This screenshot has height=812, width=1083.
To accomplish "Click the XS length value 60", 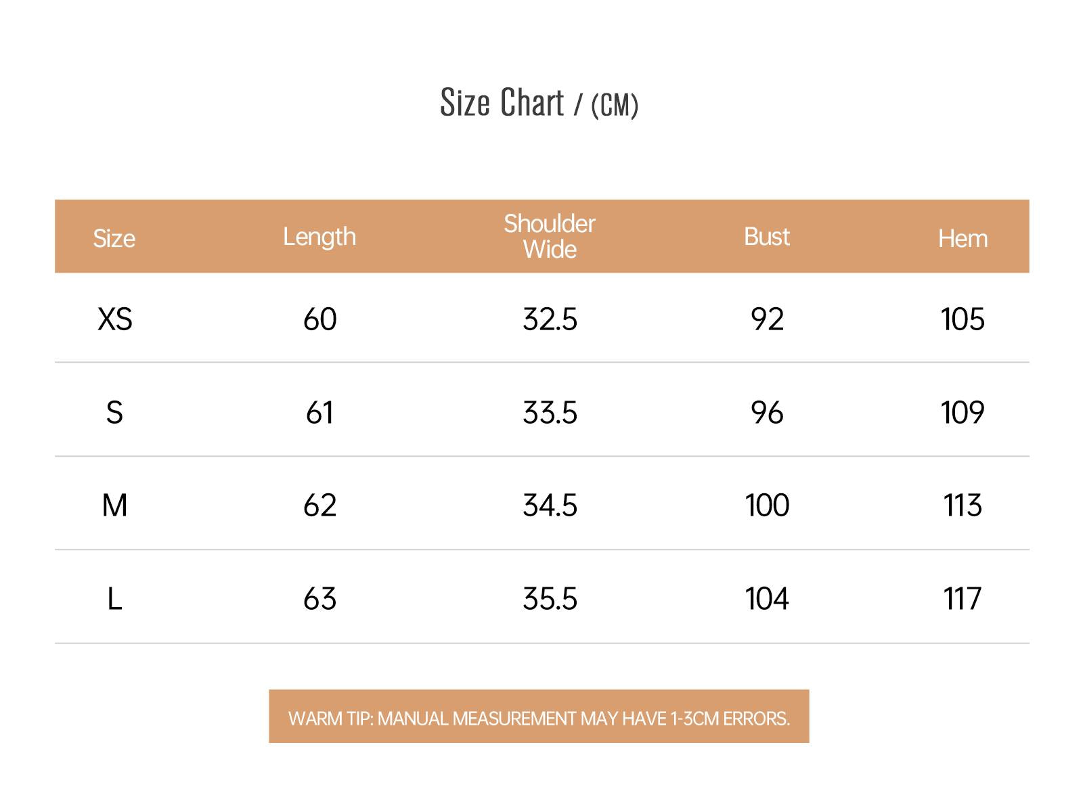I will pos(319,319).
